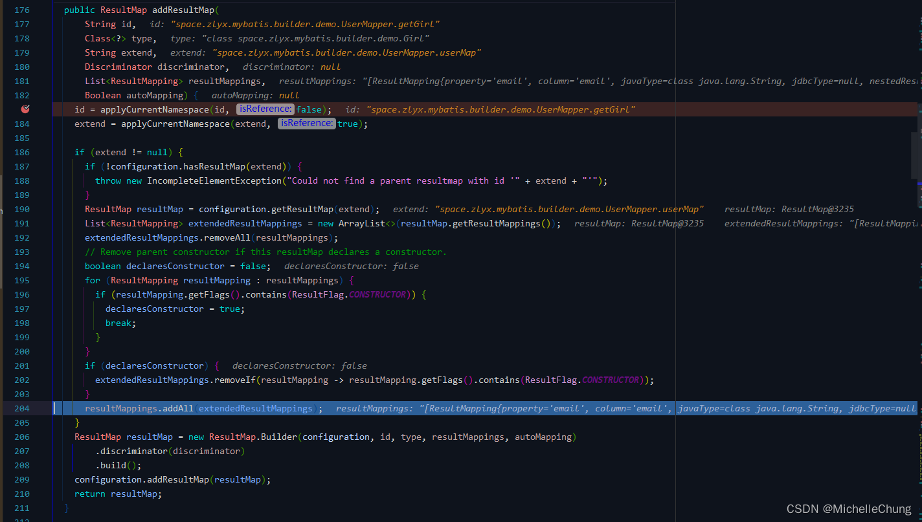Click IncompleteElementException on line 188
This screenshot has height=522, width=922.
point(214,180)
